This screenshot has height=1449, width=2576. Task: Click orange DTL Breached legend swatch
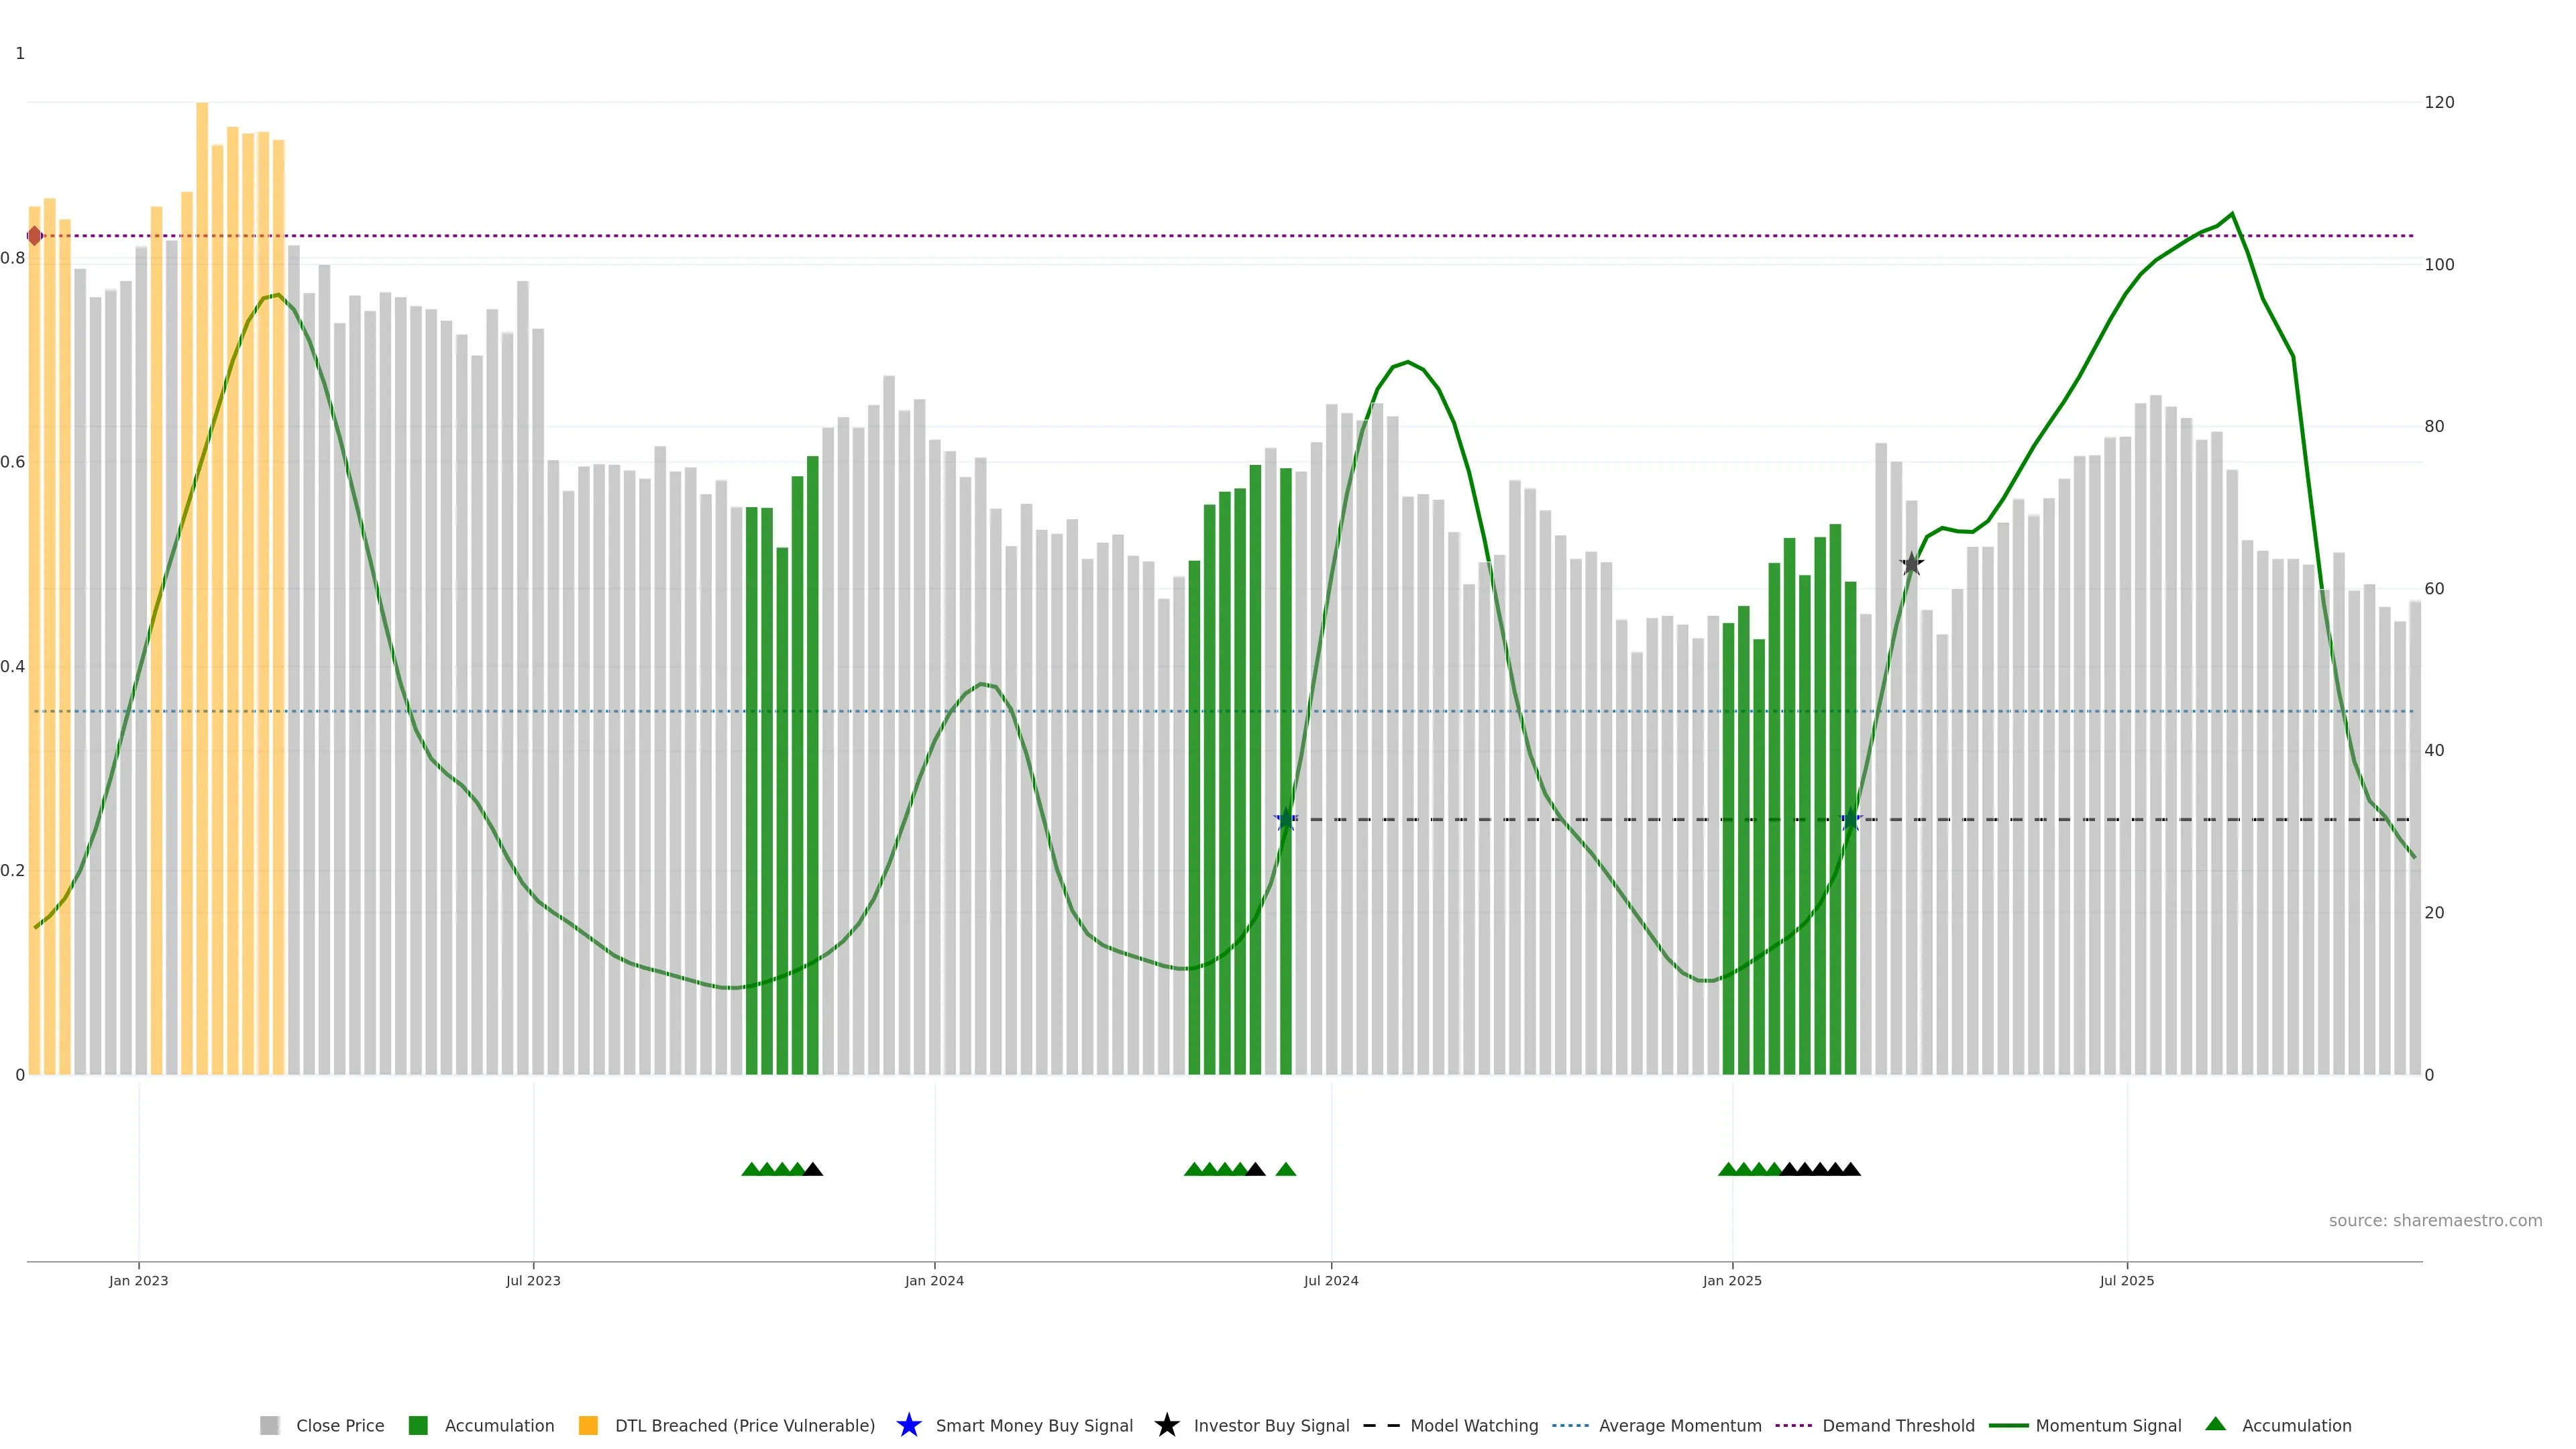point(588,1425)
